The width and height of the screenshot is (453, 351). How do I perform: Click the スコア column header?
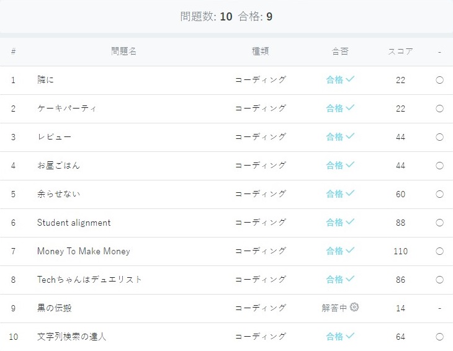click(400, 51)
